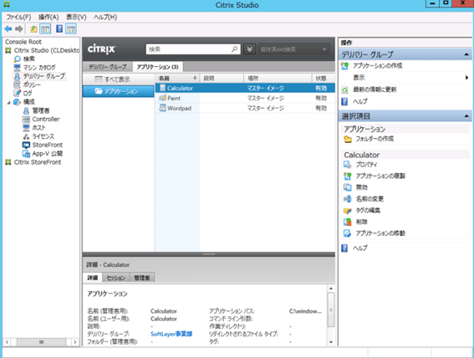Expand the 表示 submenu arrow in actions
The image size is (474, 358).
[466, 78]
